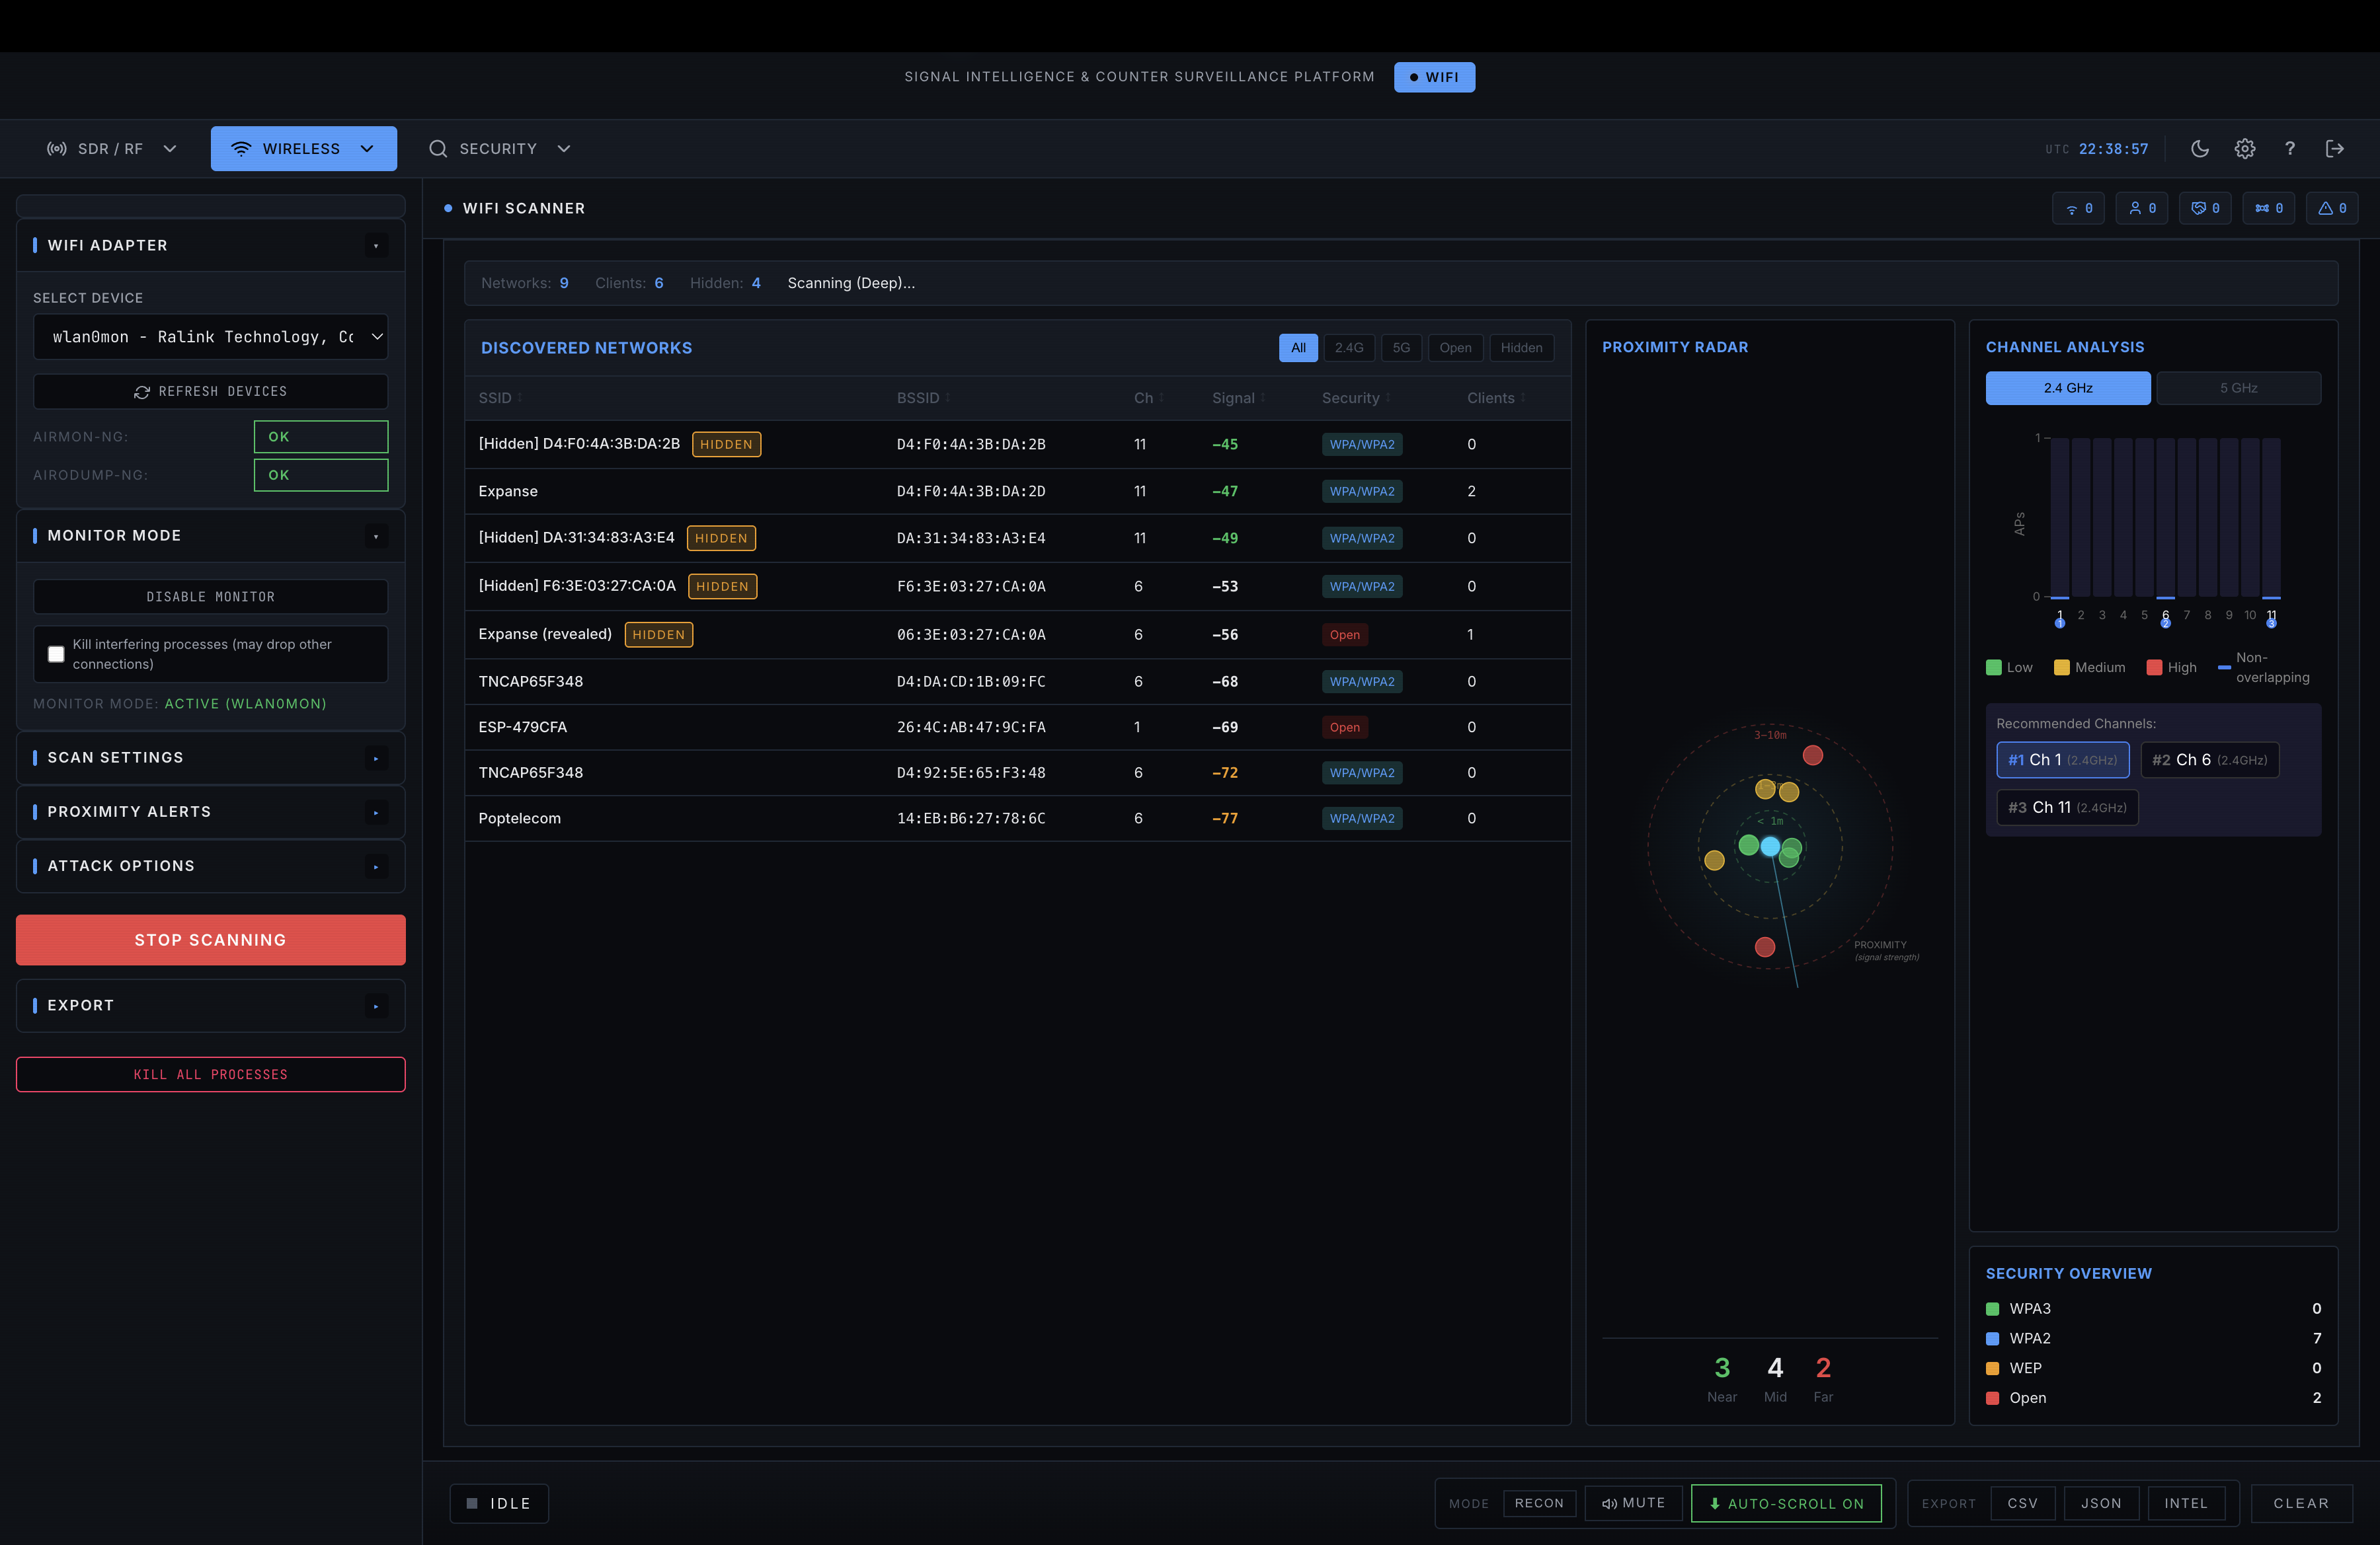2380x1545 pixels.
Task: Click the help question mark icon
Action: click(x=2289, y=149)
